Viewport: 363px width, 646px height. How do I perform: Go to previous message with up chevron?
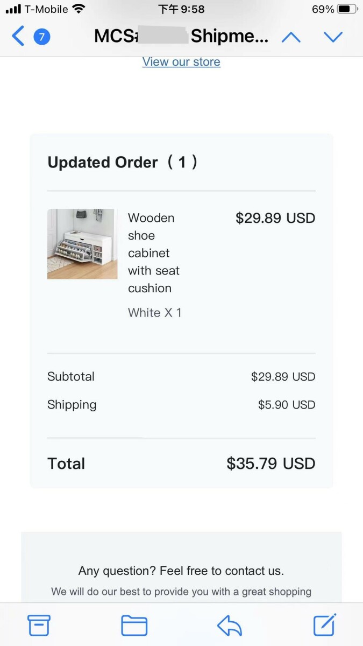coord(291,37)
